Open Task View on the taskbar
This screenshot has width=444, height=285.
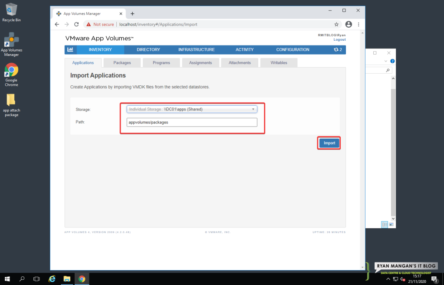[x=36, y=279]
